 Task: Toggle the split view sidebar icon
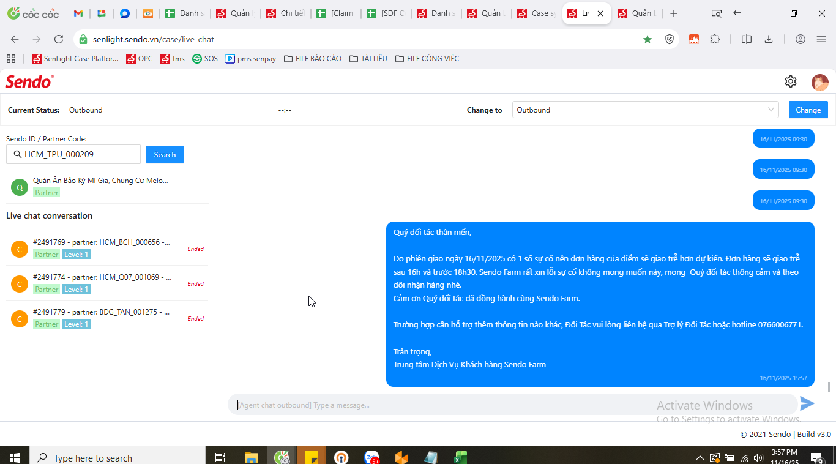(747, 39)
